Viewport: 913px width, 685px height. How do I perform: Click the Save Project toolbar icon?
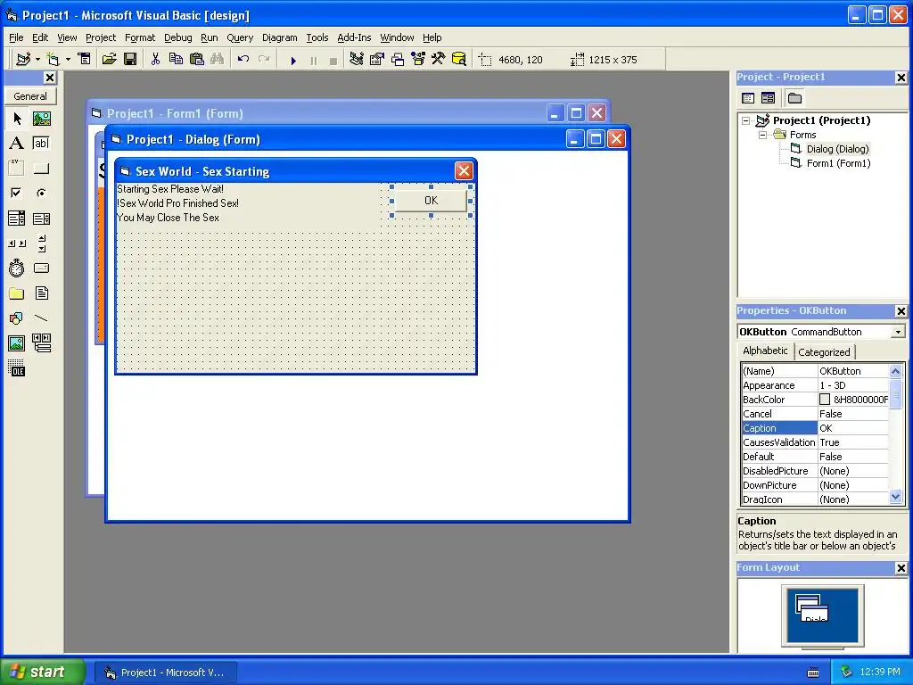pyautogui.click(x=130, y=59)
